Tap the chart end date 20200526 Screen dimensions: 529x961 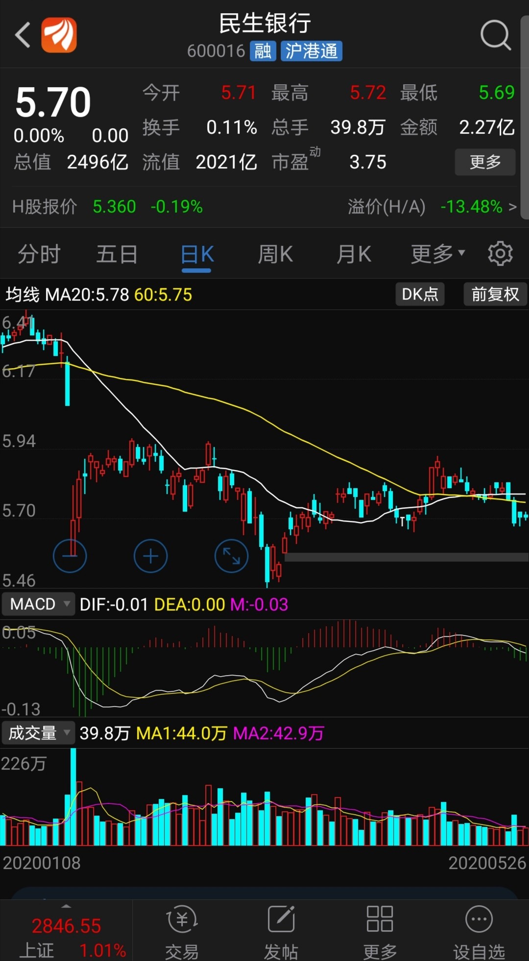coord(487,863)
